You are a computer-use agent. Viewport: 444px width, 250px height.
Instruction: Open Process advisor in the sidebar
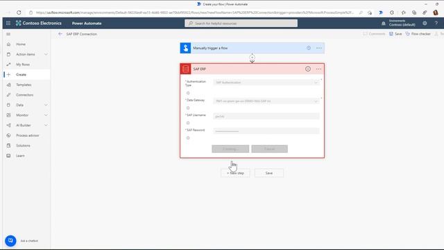(x=28, y=135)
